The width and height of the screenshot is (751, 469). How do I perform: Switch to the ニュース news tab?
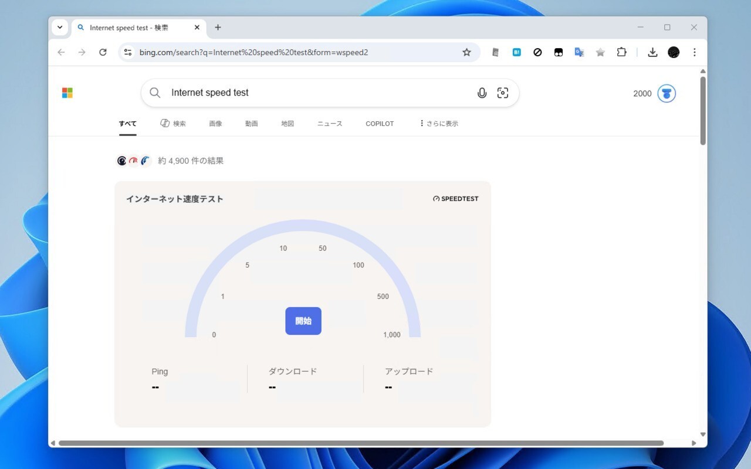[x=330, y=124]
